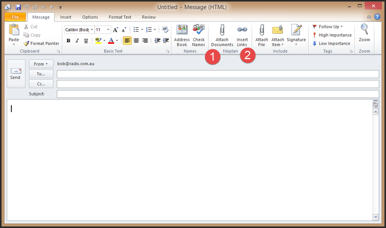Center the paragraph text

point(136,41)
